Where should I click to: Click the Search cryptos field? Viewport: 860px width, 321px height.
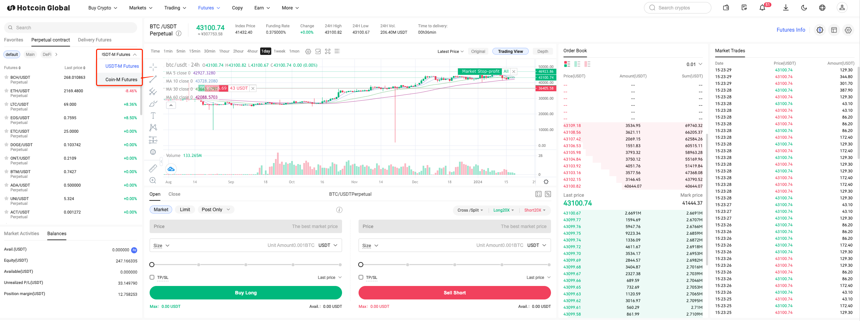tap(677, 8)
